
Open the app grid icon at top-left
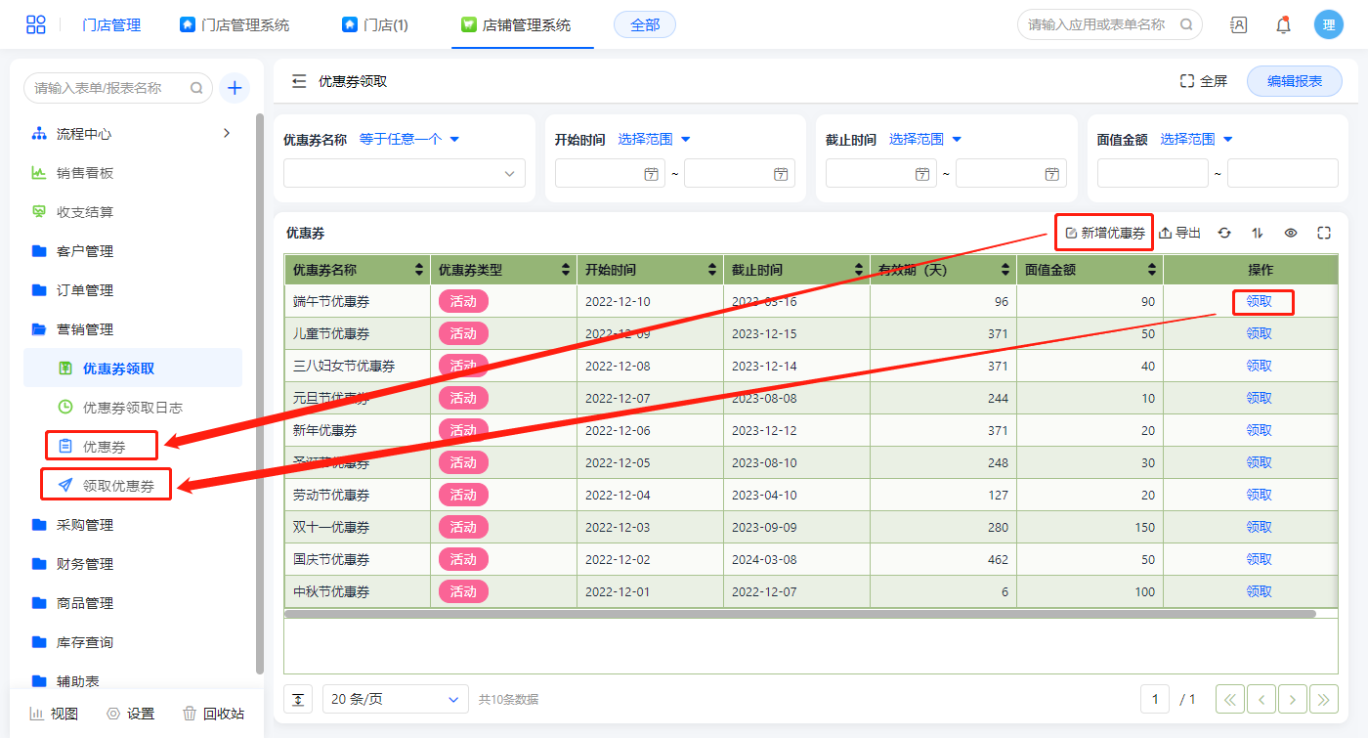pyautogui.click(x=36, y=25)
